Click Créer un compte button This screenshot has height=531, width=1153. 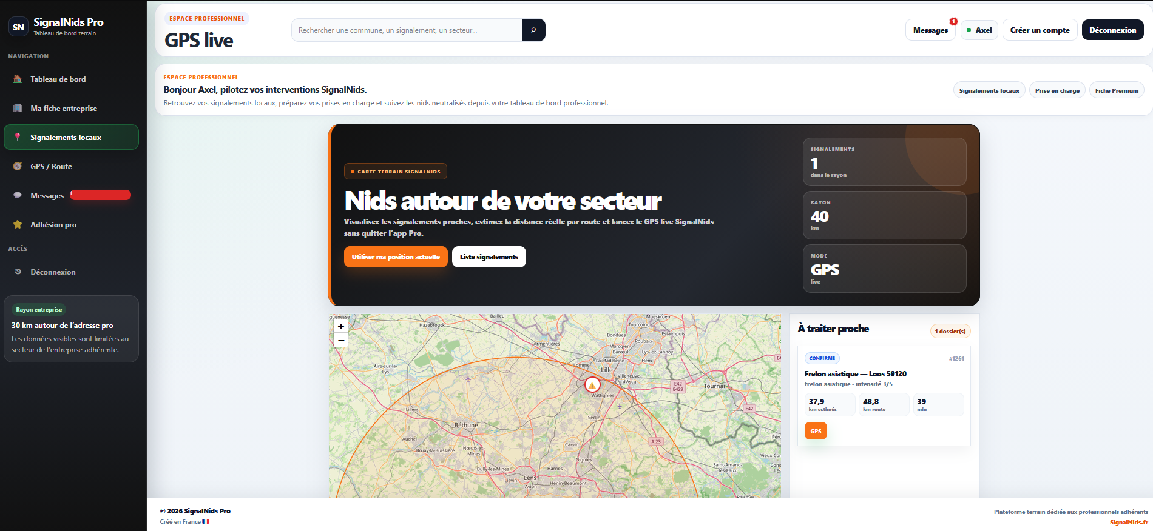coord(1040,30)
